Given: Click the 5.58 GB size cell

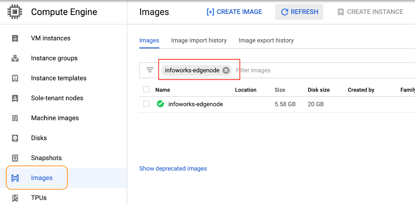Looking at the screenshot, I should point(285,104).
